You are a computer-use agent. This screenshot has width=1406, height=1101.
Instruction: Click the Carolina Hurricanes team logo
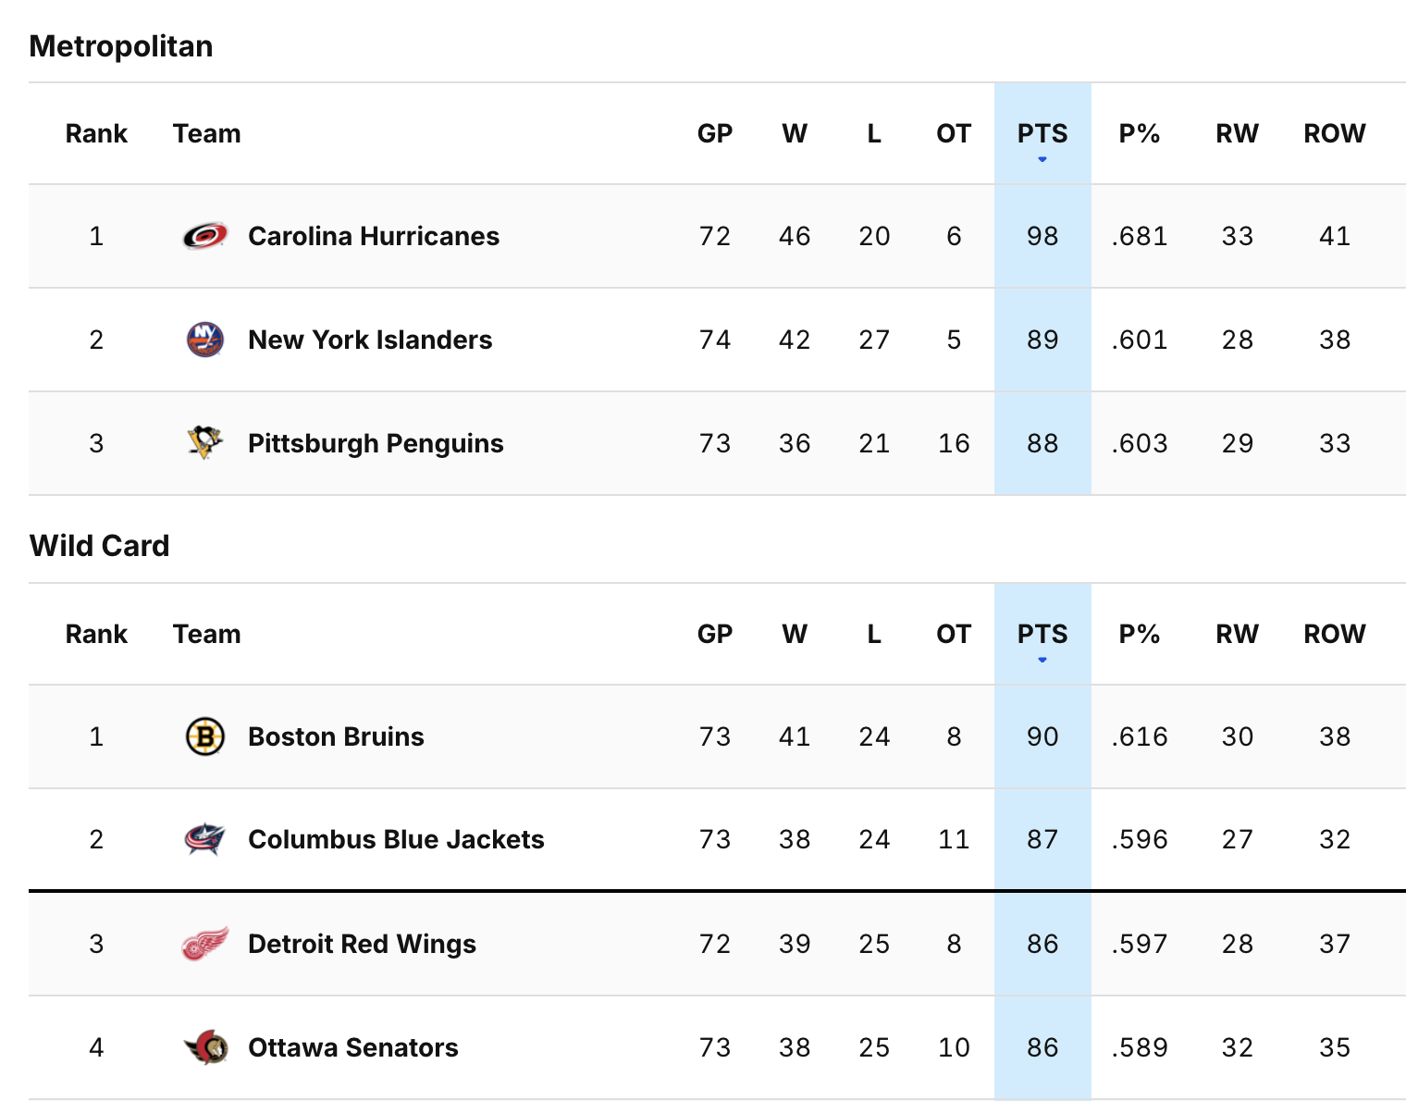tap(204, 237)
